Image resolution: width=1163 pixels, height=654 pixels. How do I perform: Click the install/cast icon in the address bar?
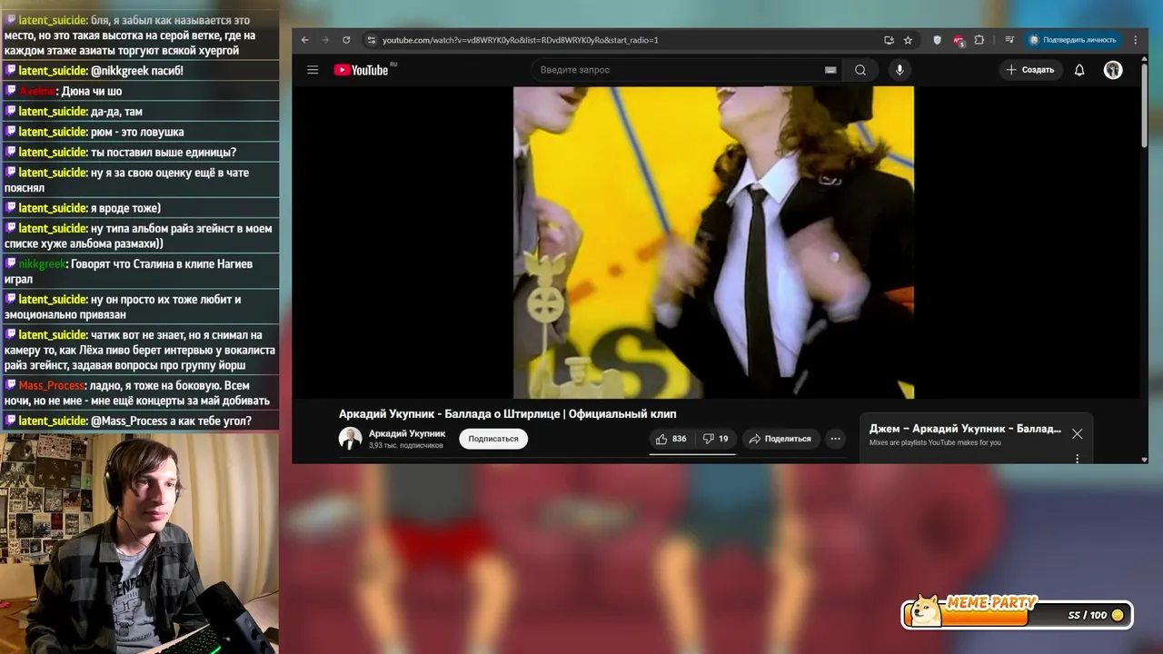889,40
